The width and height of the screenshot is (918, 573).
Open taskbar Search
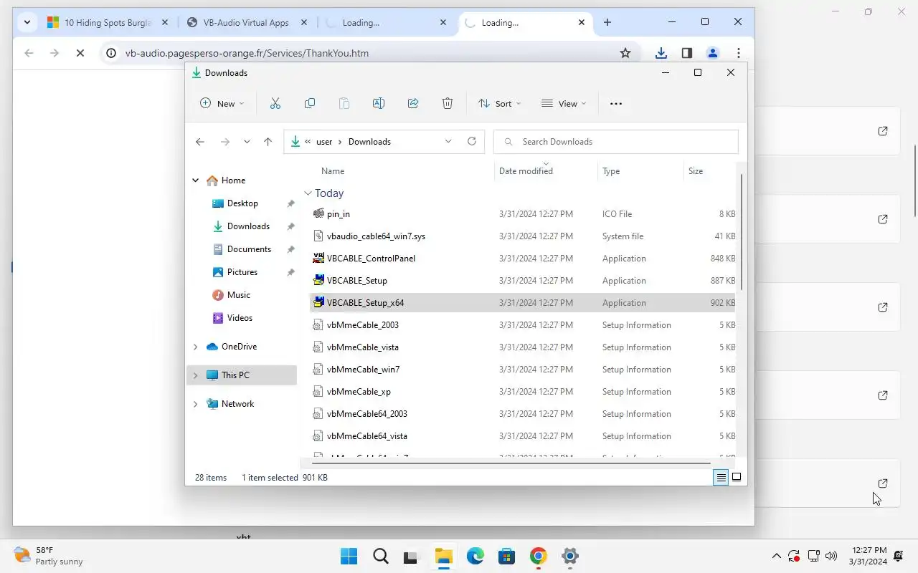pyautogui.click(x=381, y=557)
